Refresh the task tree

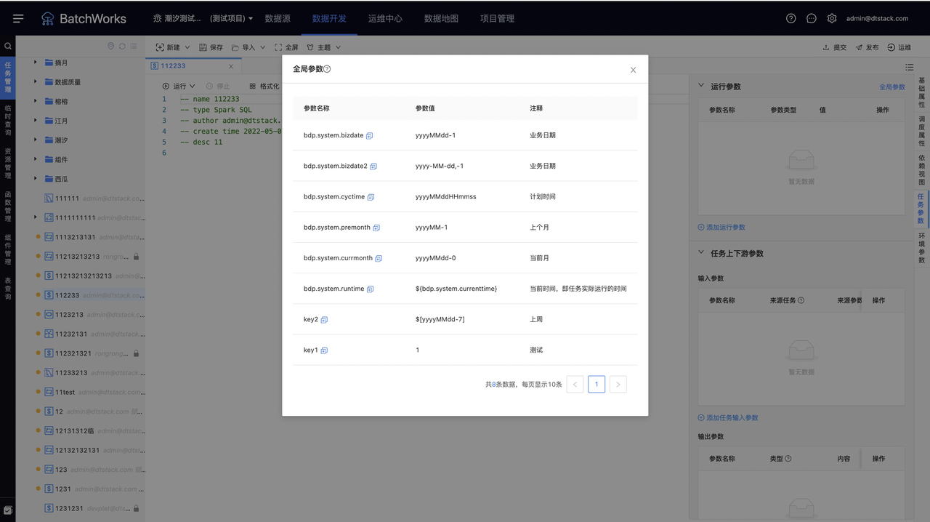[x=122, y=46]
